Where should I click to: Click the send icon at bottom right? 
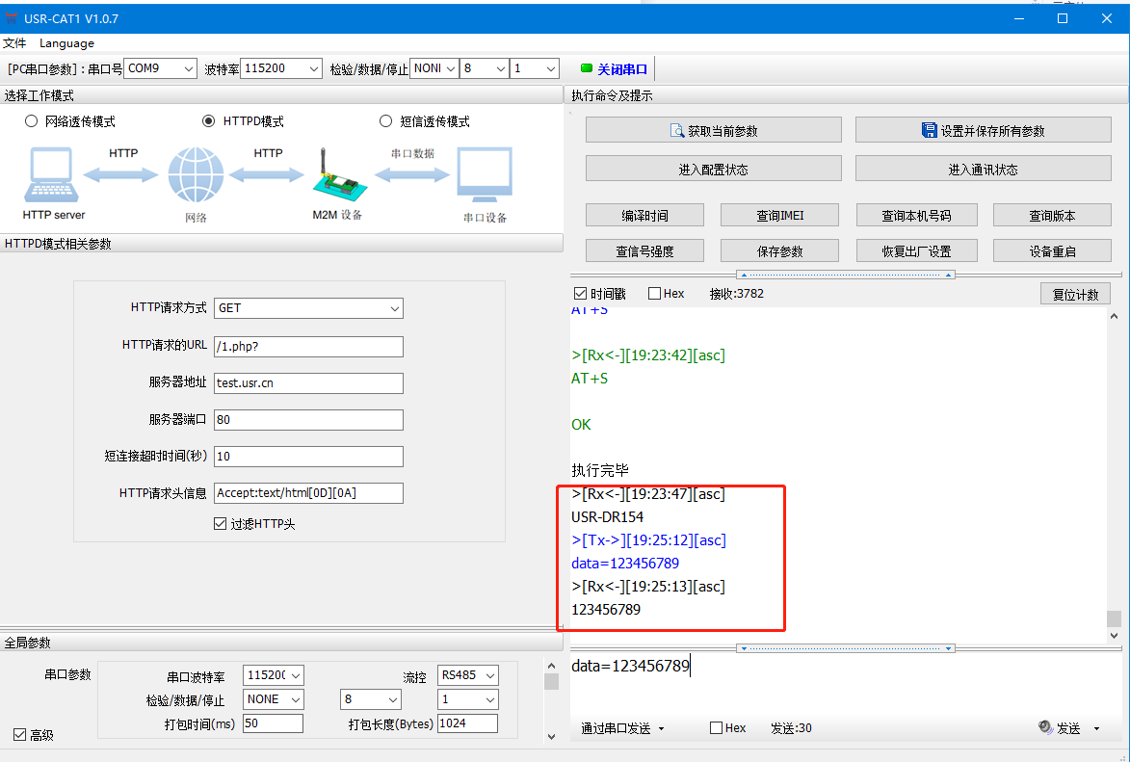coord(1045,728)
